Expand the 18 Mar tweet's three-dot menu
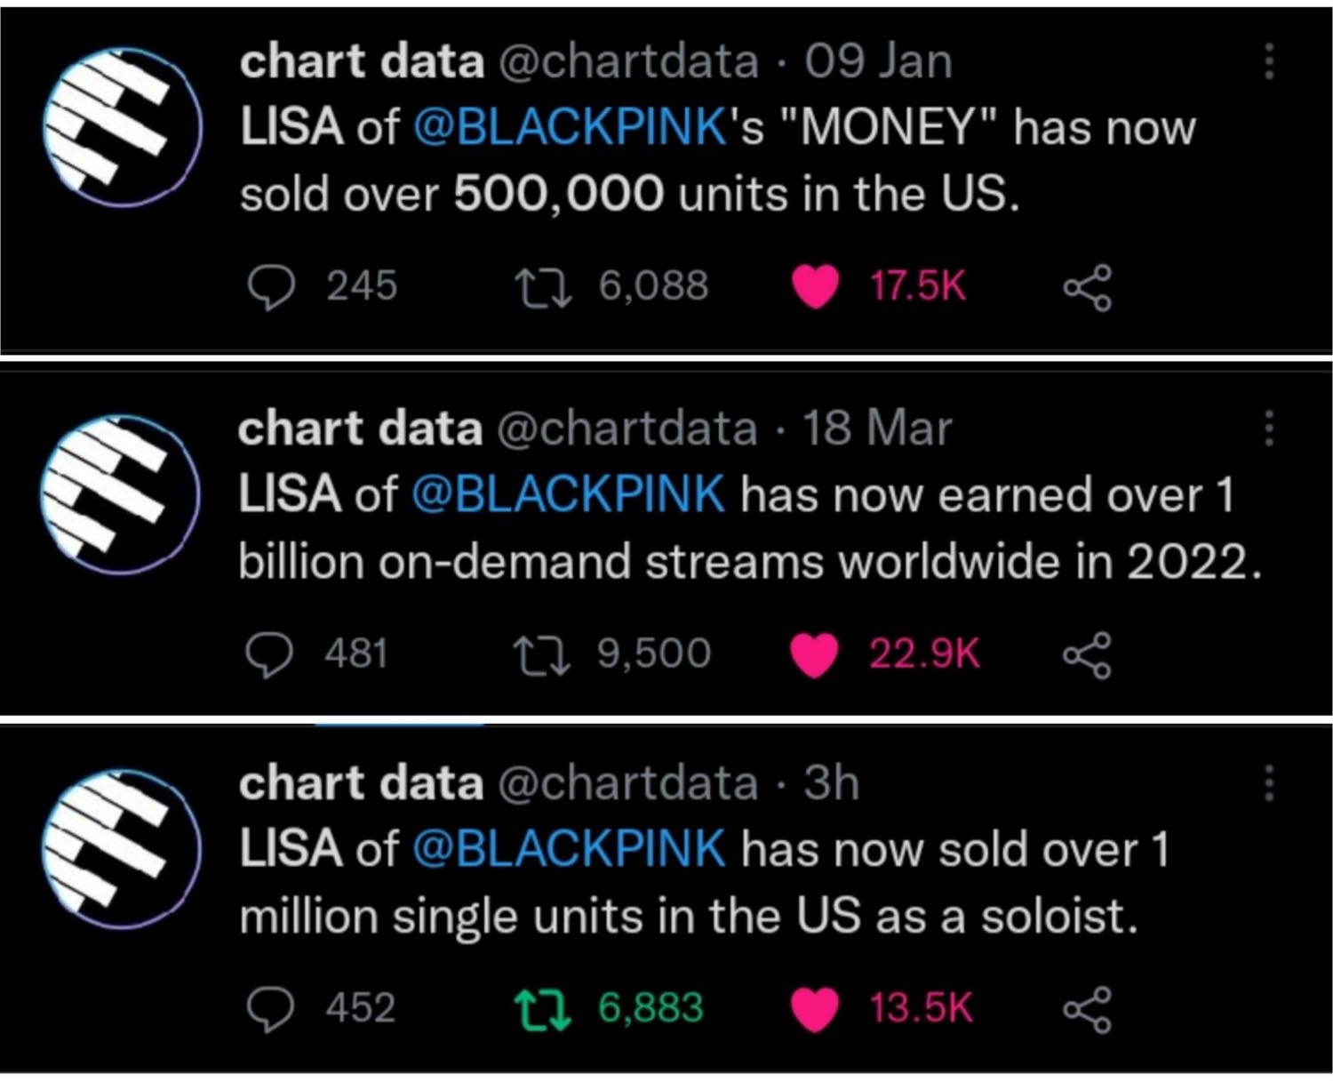 click(1269, 429)
